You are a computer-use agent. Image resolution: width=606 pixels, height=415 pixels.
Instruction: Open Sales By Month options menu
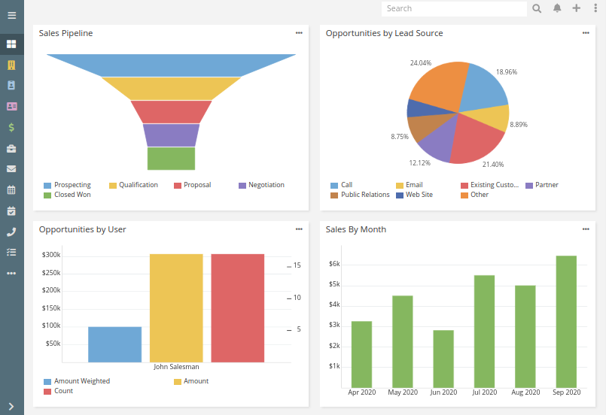(x=586, y=229)
